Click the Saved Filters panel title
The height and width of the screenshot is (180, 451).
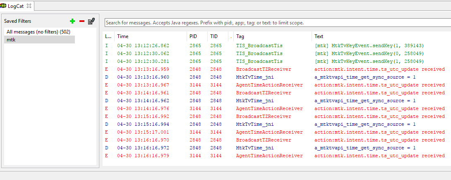coord(17,21)
